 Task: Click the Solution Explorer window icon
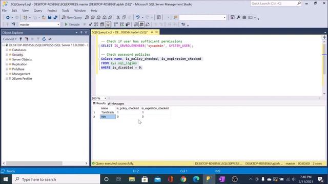point(232,17)
